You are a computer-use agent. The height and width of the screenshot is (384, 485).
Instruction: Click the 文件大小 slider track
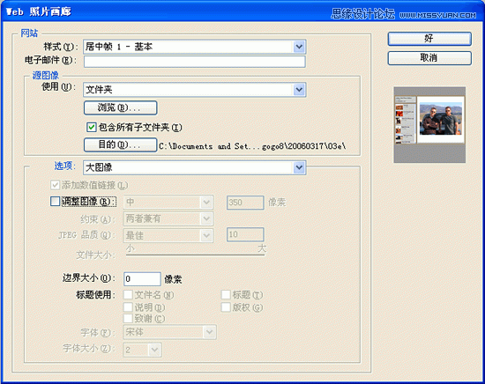[x=196, y=255]
